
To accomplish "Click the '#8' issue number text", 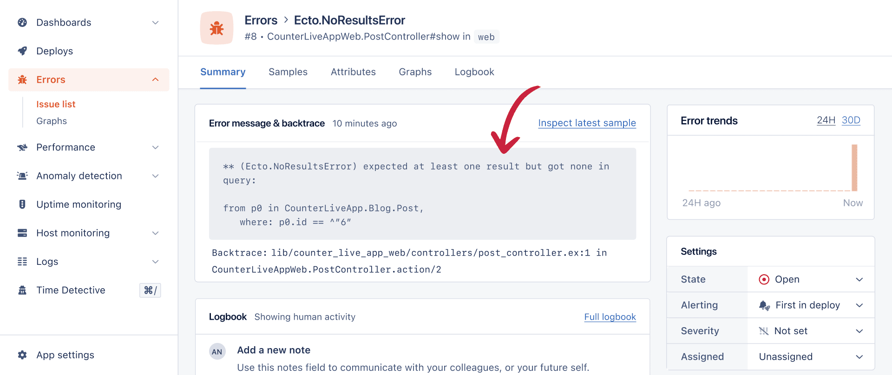I will [x=251, y=37].
